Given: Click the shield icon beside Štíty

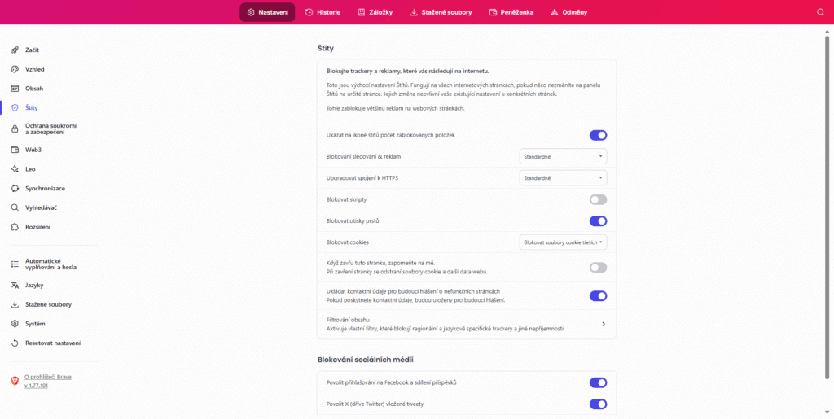Looking at the screenshot, I should coord(15,107).
